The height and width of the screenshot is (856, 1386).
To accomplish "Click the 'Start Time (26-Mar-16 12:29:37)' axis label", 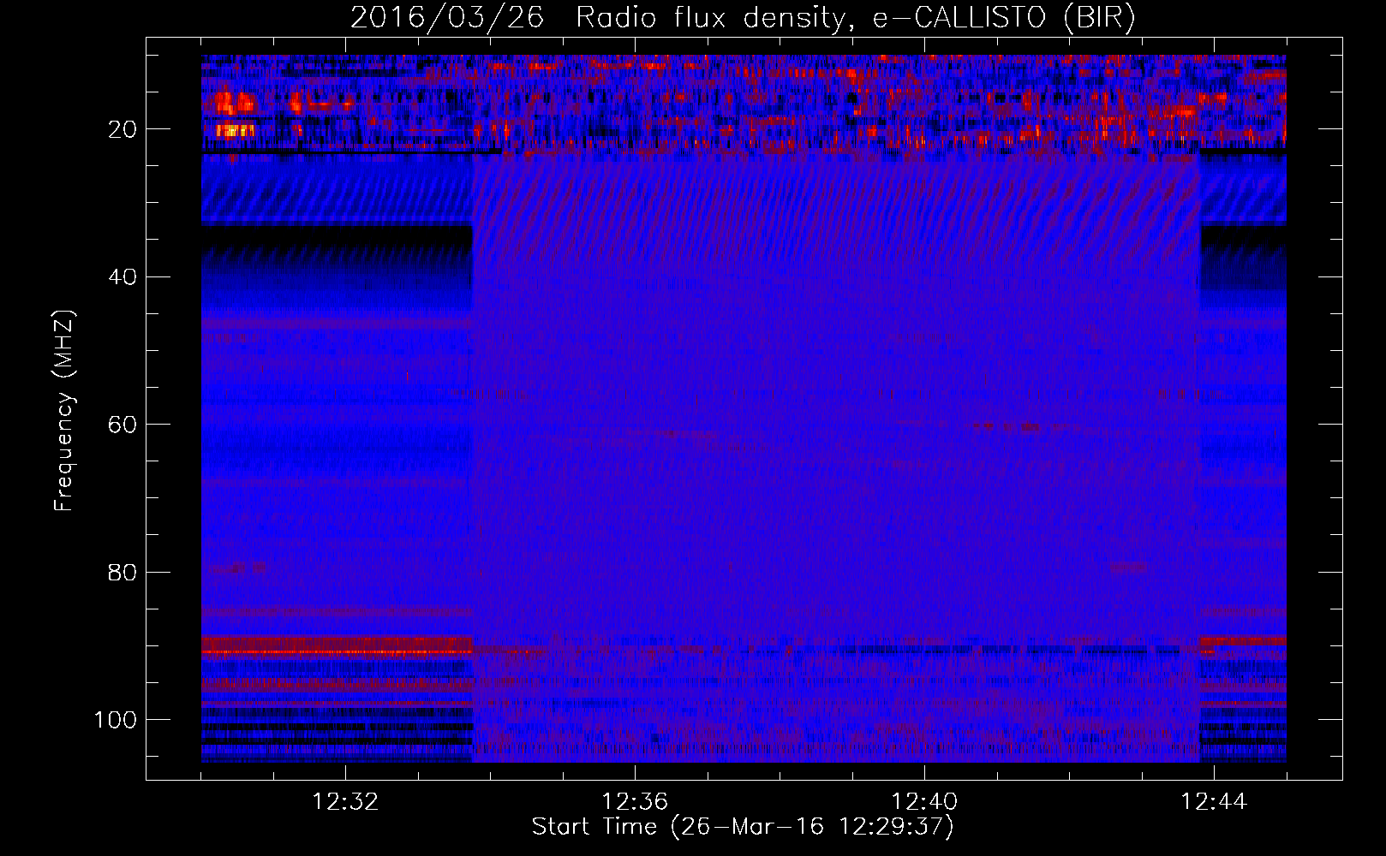I will [x=743, y=826].
